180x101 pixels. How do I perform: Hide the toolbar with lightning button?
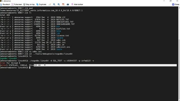click(x=77, y=4)
